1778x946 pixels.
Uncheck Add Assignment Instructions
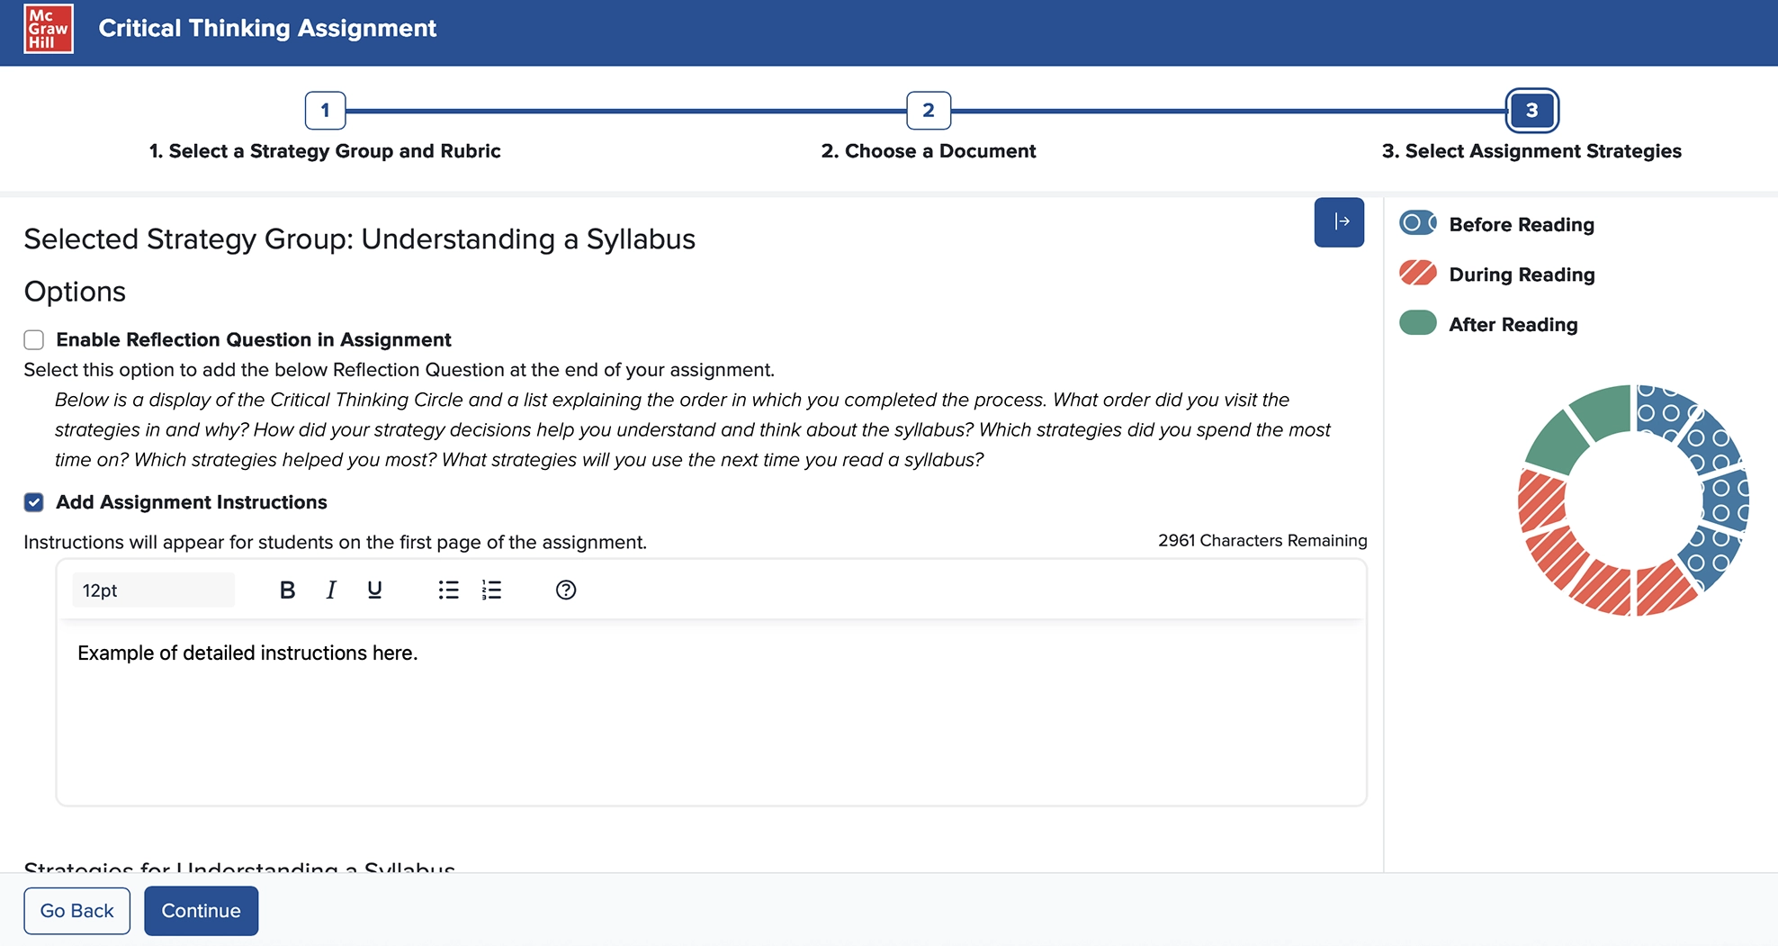coord(33,502)
